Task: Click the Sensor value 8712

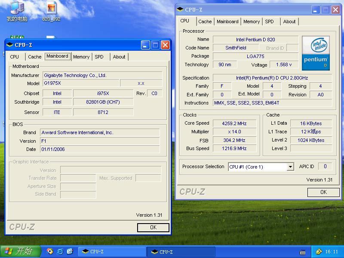Action: (103, 112)
